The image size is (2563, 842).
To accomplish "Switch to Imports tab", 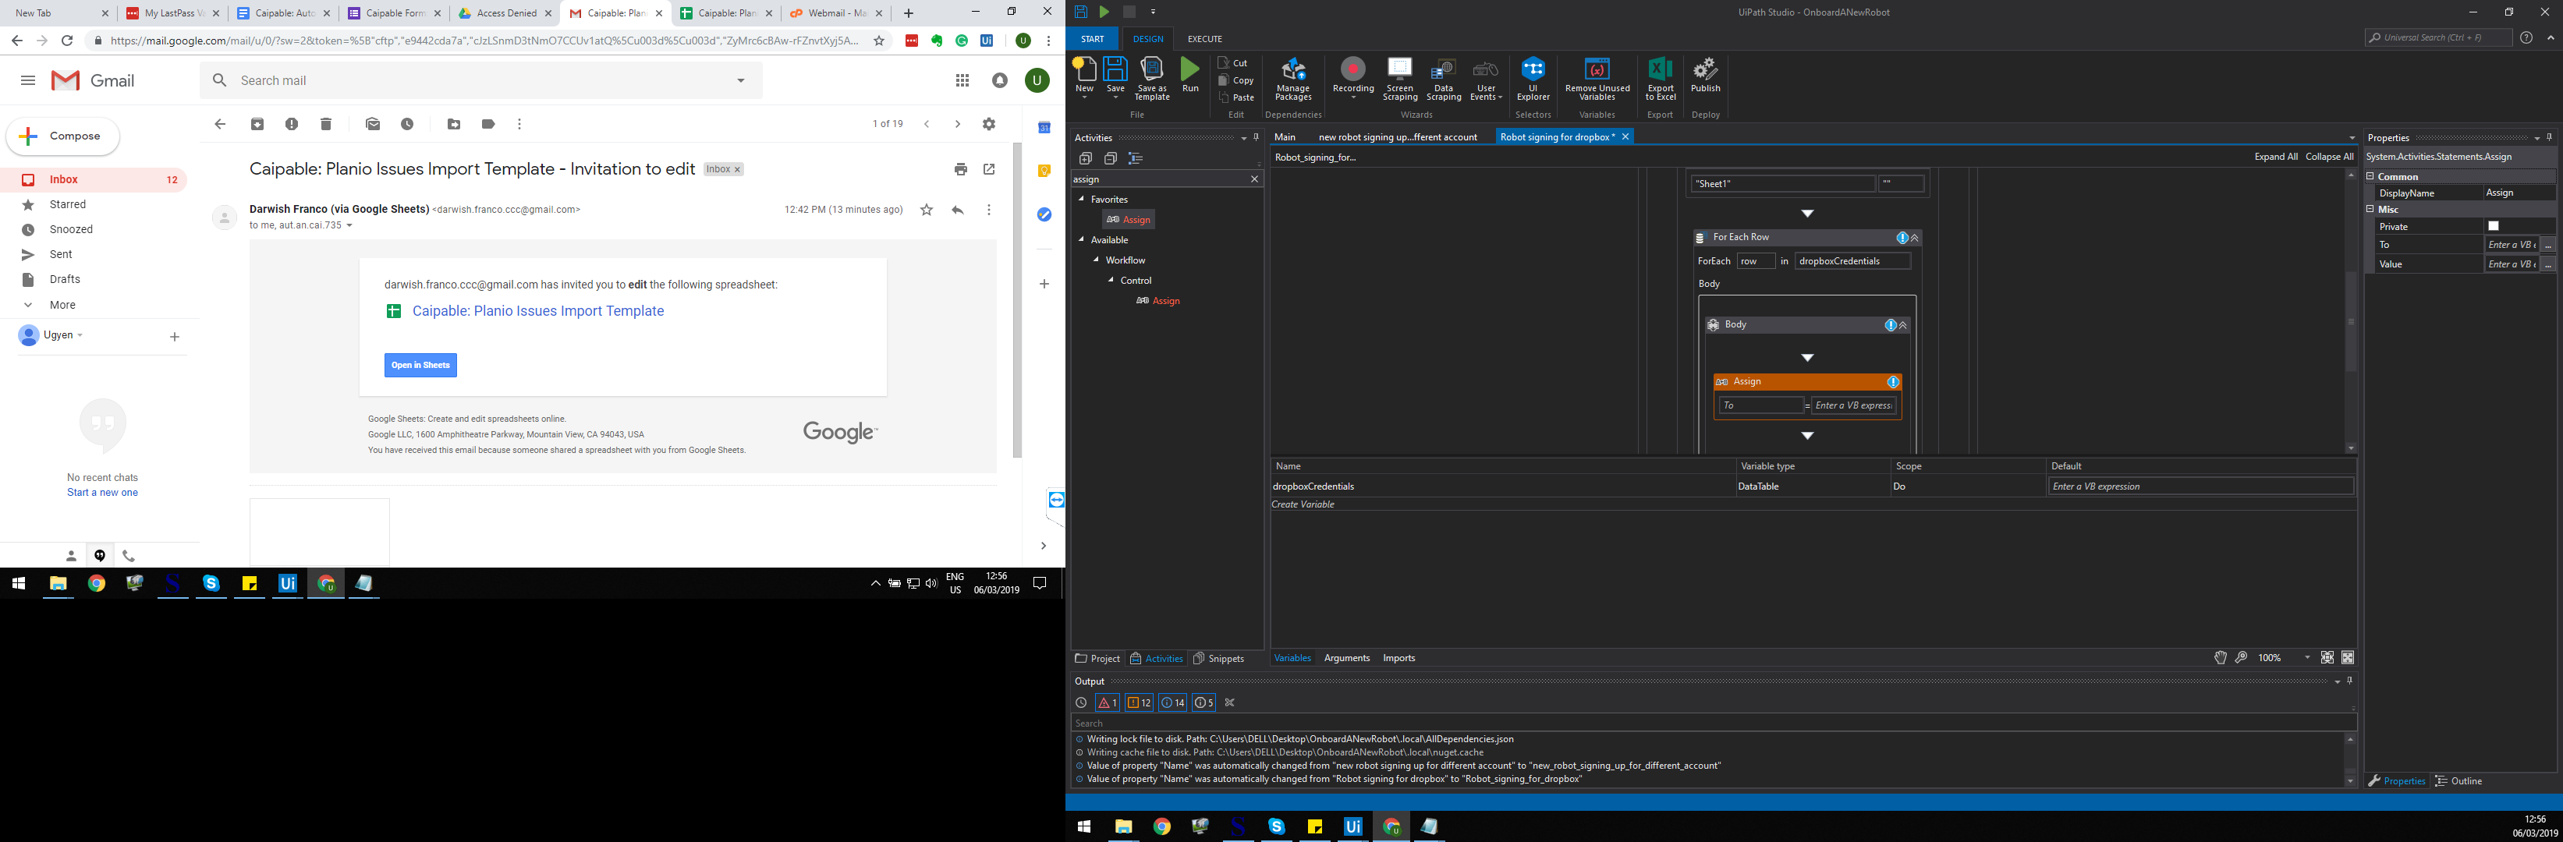I will 1398,658.
